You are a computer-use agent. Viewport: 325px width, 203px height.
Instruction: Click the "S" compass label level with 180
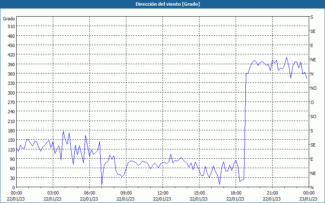pos(312,131)
